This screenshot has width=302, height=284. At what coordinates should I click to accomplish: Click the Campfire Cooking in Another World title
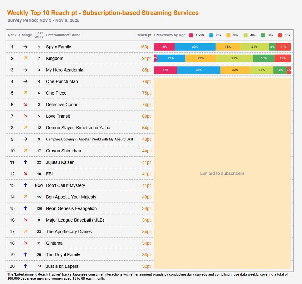89,139
